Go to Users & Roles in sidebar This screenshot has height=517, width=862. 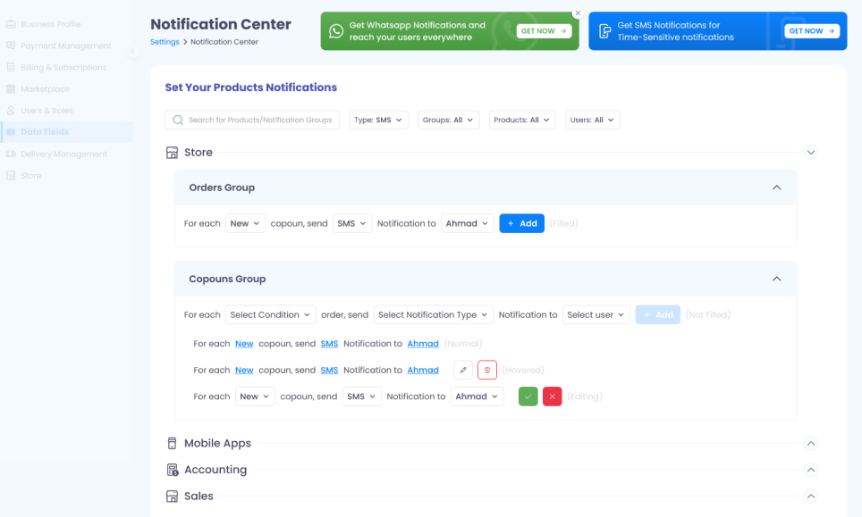[x=46, y=111]
